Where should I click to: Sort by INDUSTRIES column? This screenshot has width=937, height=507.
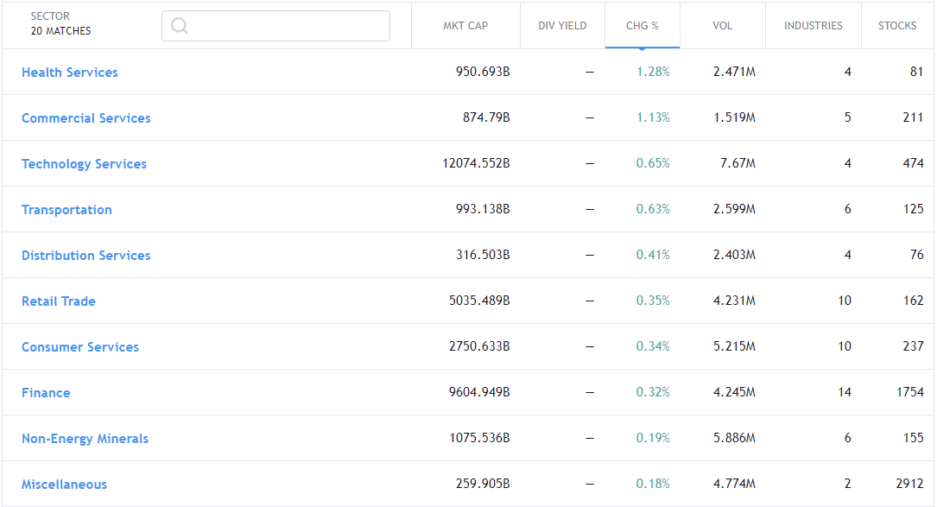pyautogui.click(x=814, y=26)
